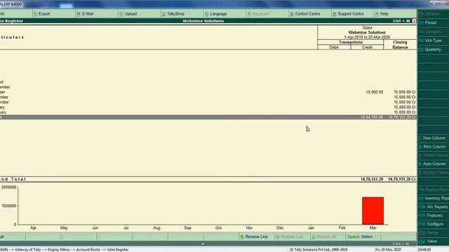Click Space: Select in the bottom bar

tap(360, 237)
